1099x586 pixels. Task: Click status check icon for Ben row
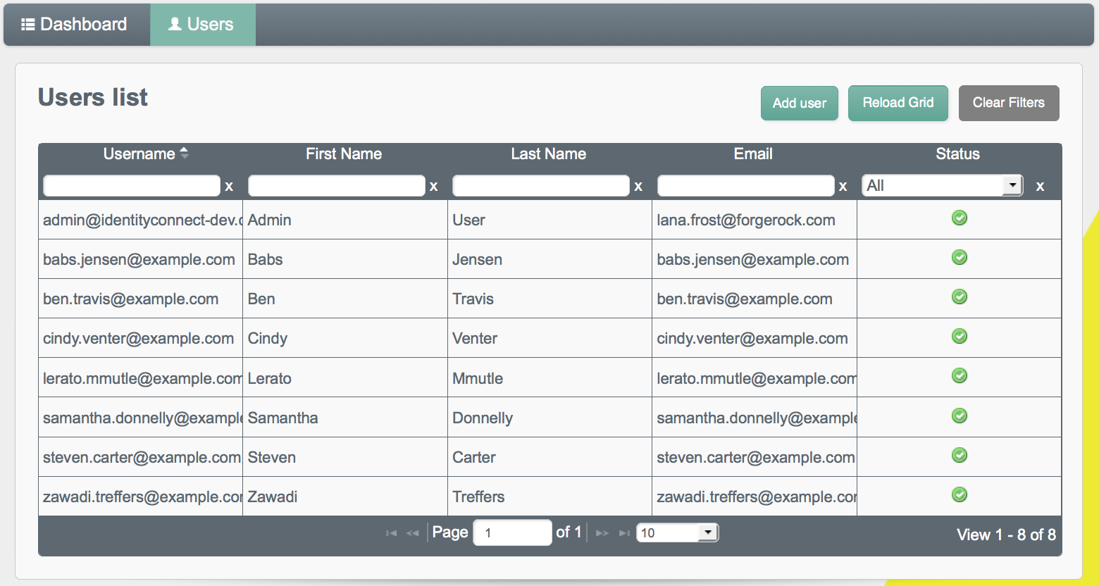tap(960, 297)
